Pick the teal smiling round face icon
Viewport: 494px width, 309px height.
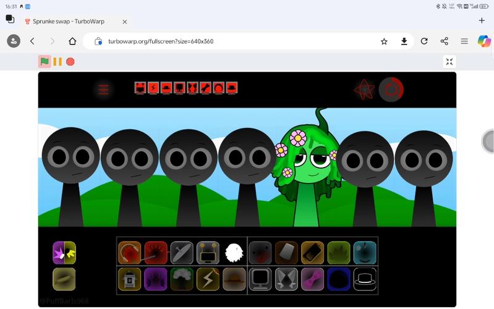click(365, 253)
